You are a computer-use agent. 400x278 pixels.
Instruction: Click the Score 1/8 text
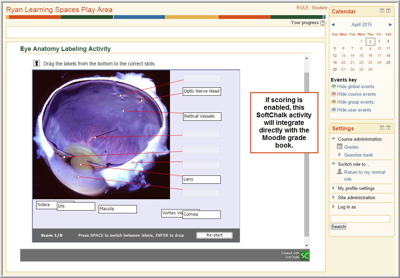tap(51, 235)
